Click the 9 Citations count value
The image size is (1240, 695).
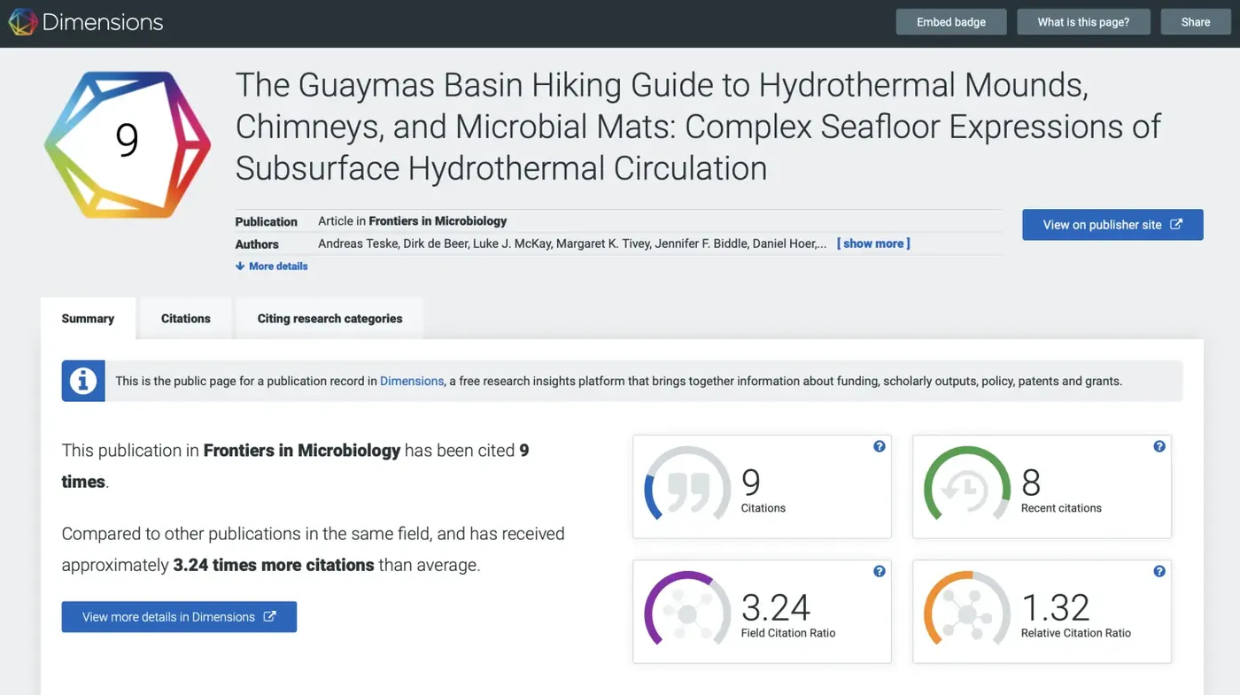(x=751, y=483)
